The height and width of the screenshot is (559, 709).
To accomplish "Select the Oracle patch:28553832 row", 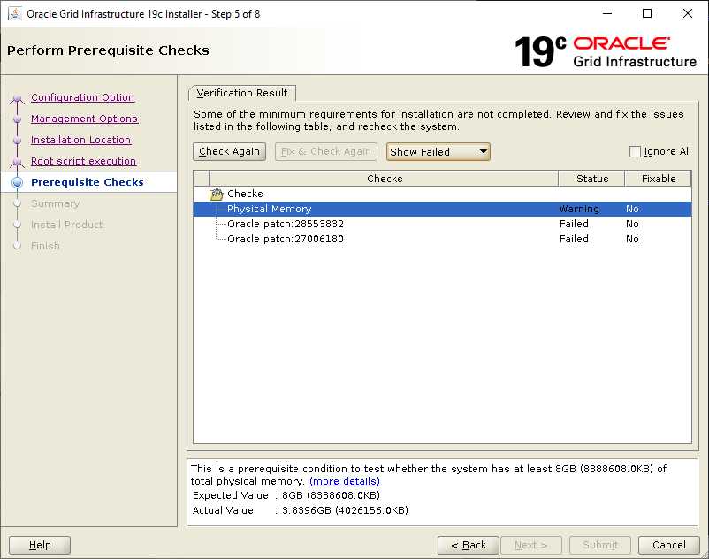I will click(442, 224).
